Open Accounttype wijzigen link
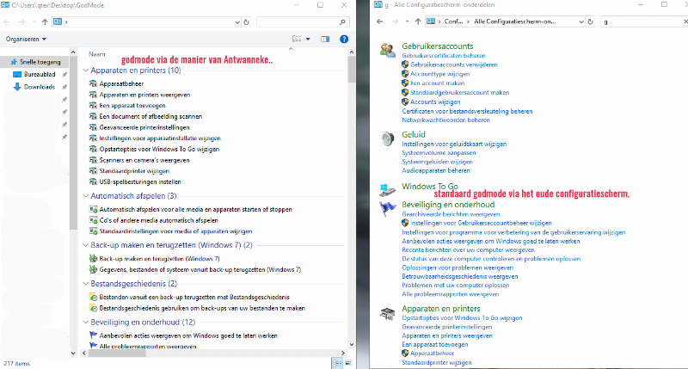Screen dimensions: 688x369 (x=439, y=74)
